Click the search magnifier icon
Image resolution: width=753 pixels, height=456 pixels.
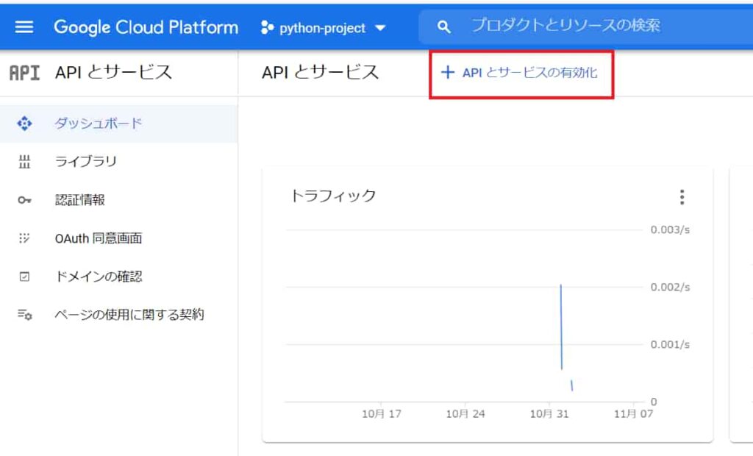tap(443, 26)
